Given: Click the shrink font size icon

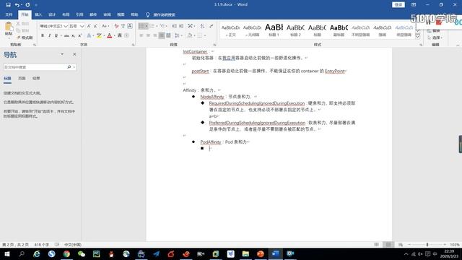Looking at the screenshot, I should tap(95, 26).
